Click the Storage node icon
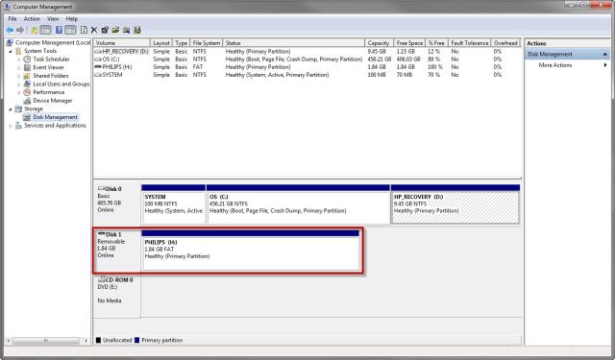 (x=18, y=108)
